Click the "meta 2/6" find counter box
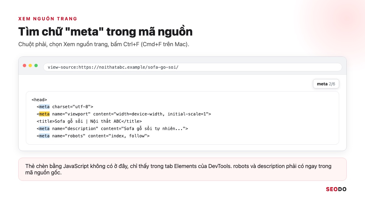This screenshot has height=199, width=365. (326, 84)
